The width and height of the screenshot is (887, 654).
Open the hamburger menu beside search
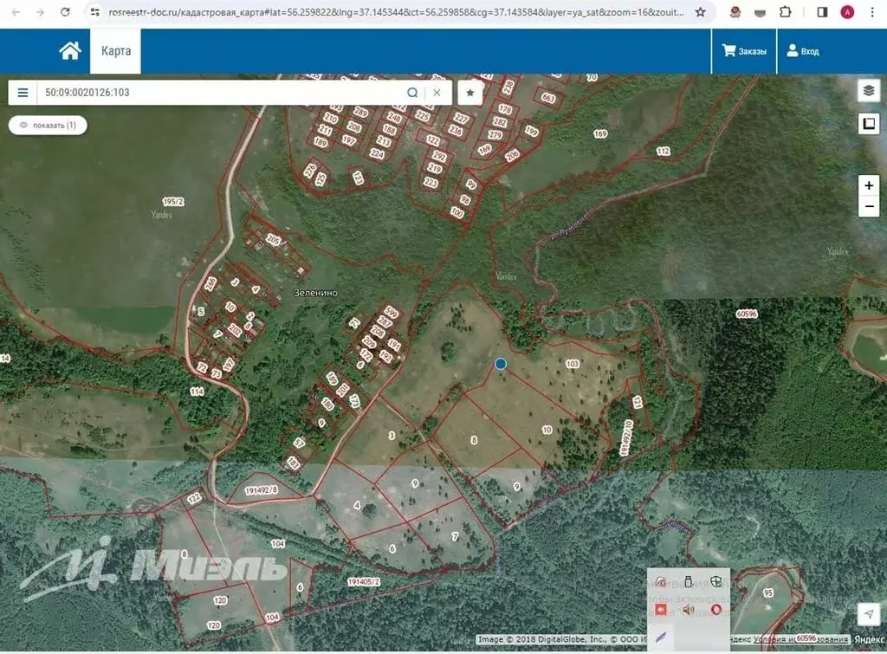pyautogui.click(x=23, y=92)
